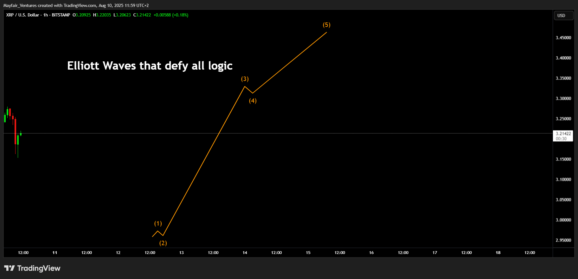Click the date label 13 on time axis
The height and width of the screenshot is (279, 578).
(x=182, y=252)
